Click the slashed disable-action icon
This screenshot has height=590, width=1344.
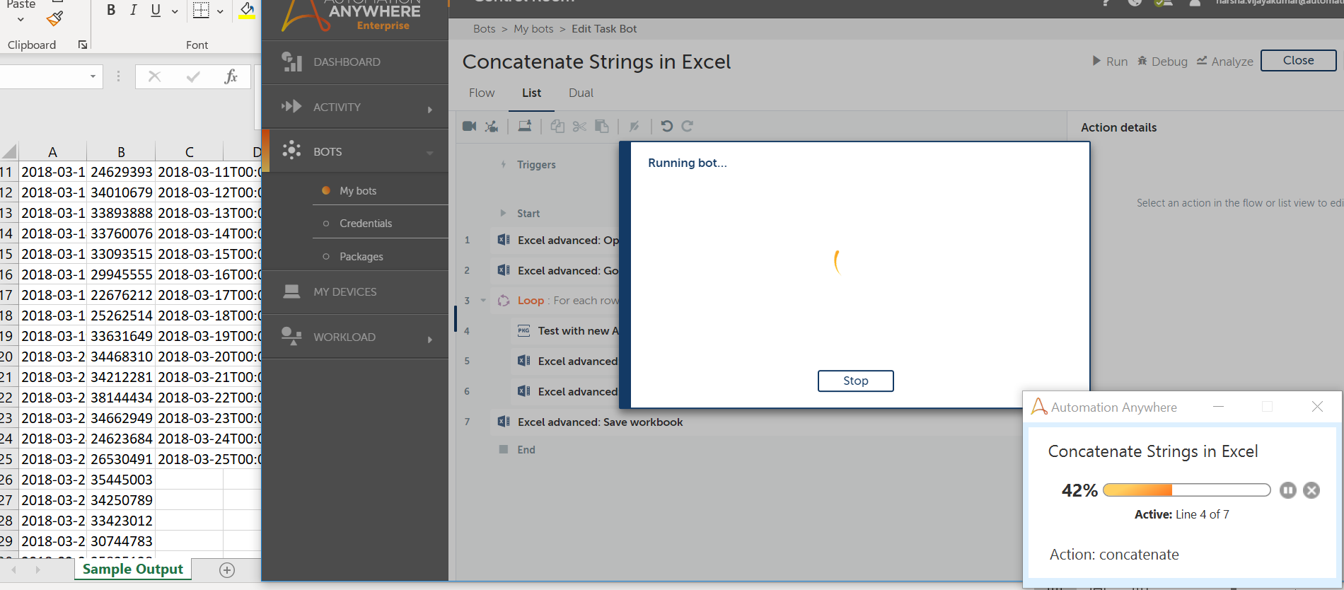coord(635,126)
